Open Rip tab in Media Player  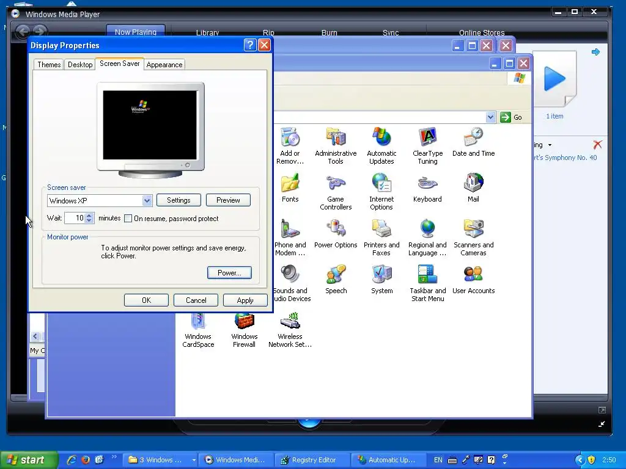pyautogui.click(x=269, y=33)
